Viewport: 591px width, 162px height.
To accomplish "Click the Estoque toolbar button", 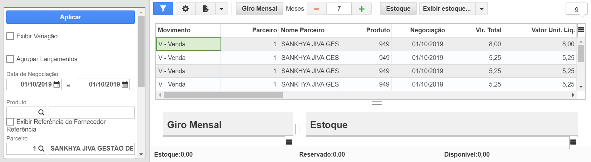I will 398,9.
